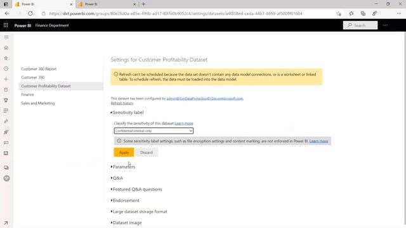Click the Get data arrow icon in the sidebar's lower corner
Screen dimensions: 406x228
point(6,223)
